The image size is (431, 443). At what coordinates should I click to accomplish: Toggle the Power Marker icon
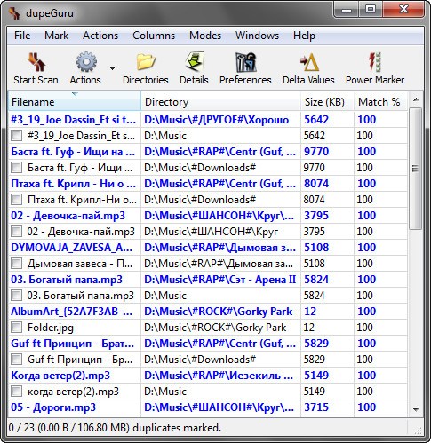click(x=375, y=62)
